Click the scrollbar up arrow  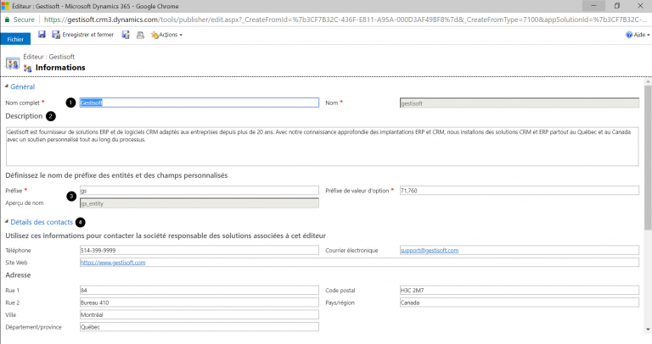(648, 82)
